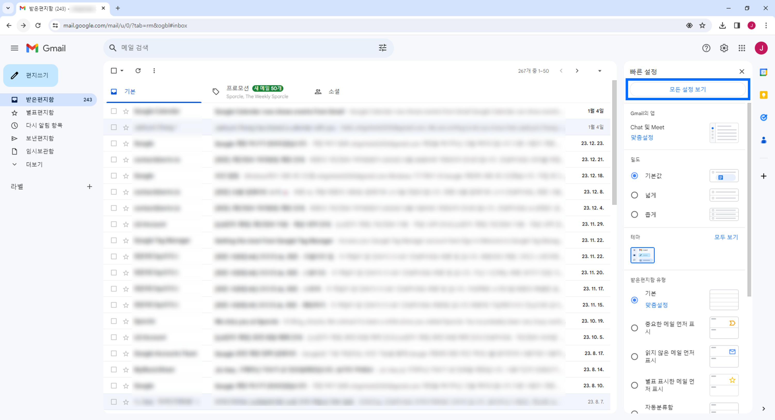
Task: Switch to the 소셜 tab
Action: [x=334, y=91]
